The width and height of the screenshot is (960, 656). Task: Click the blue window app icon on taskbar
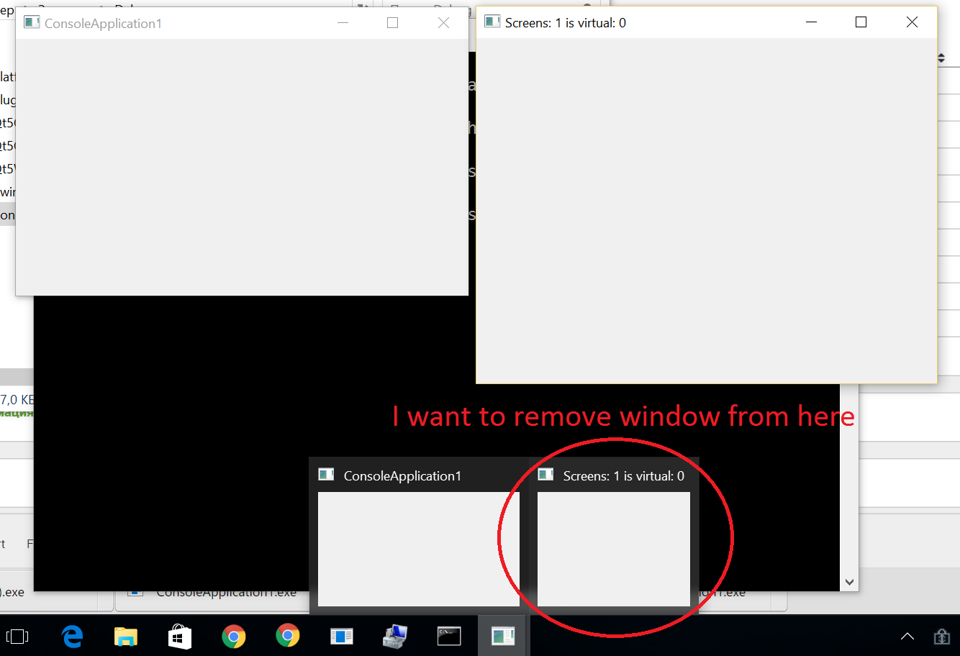tap(341, 636)
